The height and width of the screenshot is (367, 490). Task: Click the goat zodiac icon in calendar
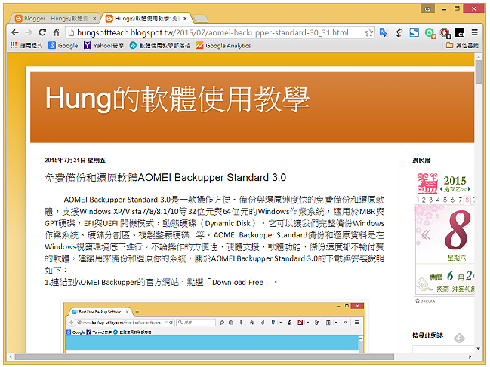tap(427, 183)
